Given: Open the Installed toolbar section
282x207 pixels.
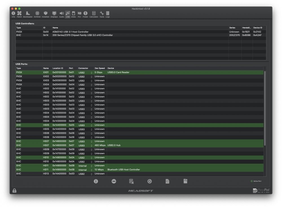Looking at the screenshot, I should (x=45, y=14).
